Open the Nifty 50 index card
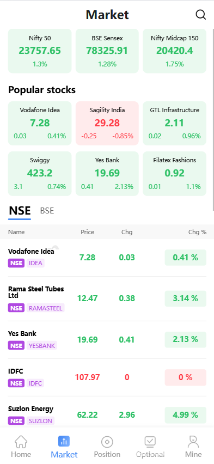This screenshot has width=214, height=464. [40, 51]
